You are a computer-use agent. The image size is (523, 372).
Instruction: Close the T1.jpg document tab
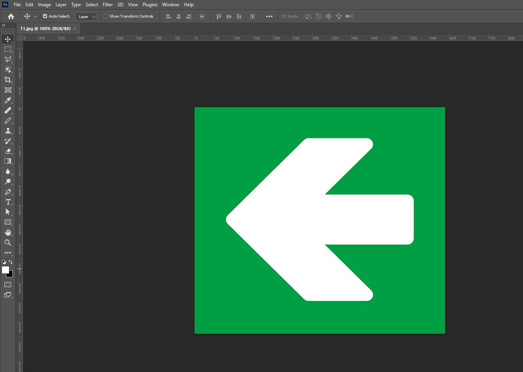(x=75, y=29)
